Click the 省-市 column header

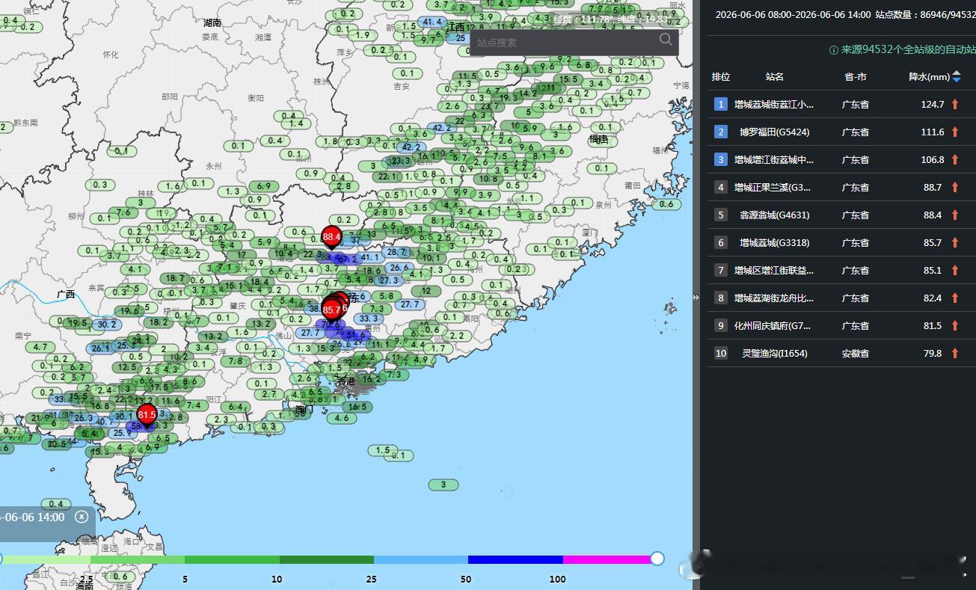click(x=855, y=77)
